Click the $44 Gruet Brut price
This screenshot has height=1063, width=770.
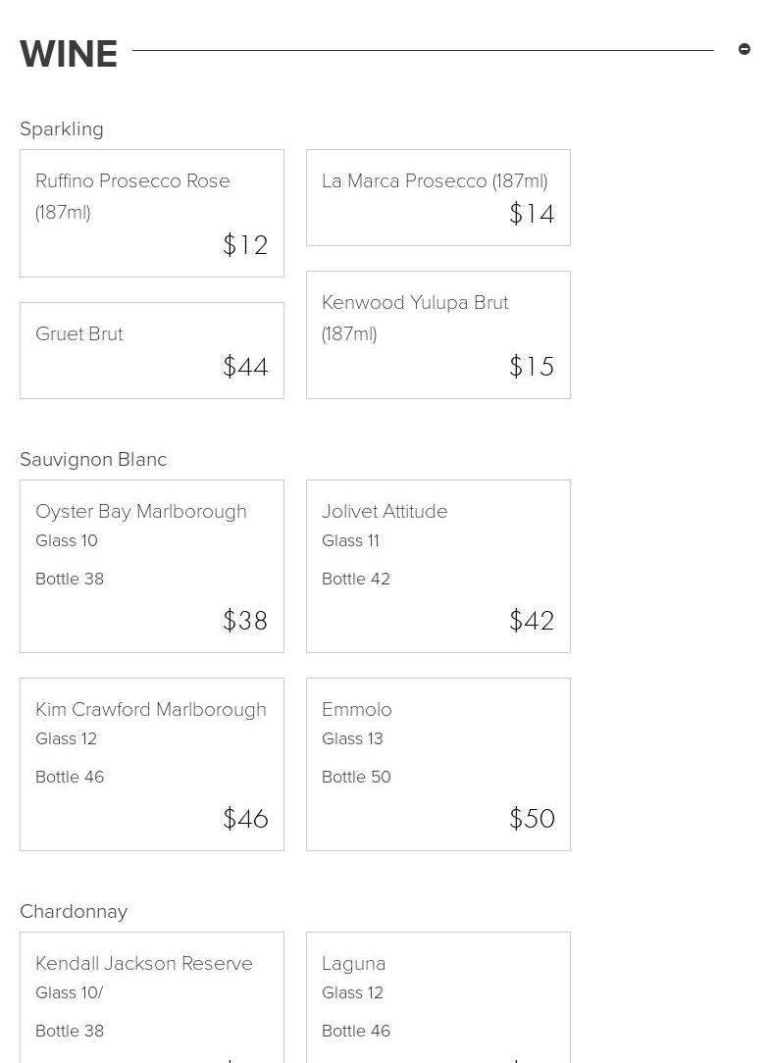(245, 367)
